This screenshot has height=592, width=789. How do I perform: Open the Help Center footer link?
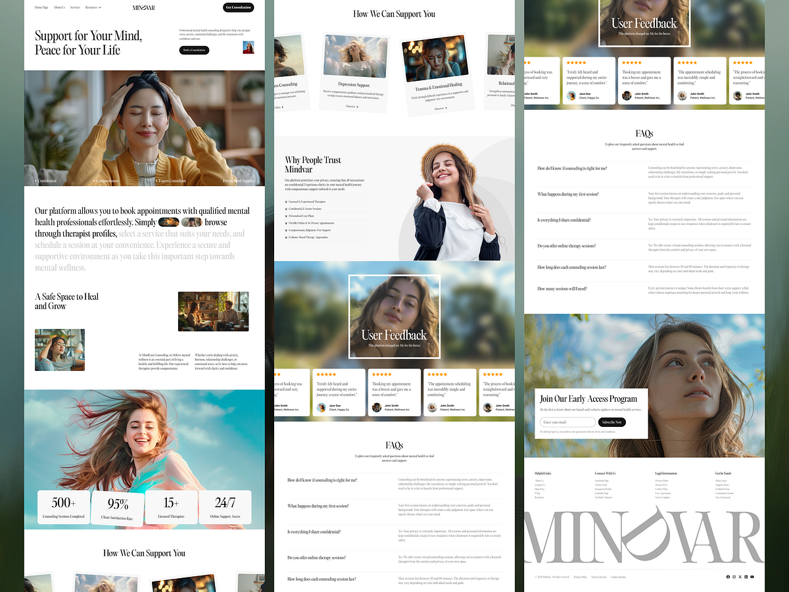point(721,481)
